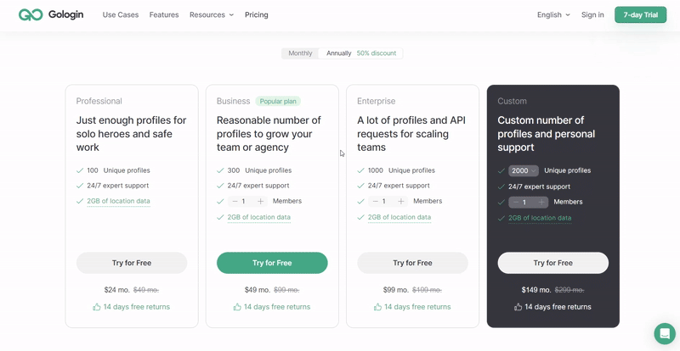This screenshot has height=351, width=680.
Task: Switch billing toggle to Monthly
Action: (300, 53)
